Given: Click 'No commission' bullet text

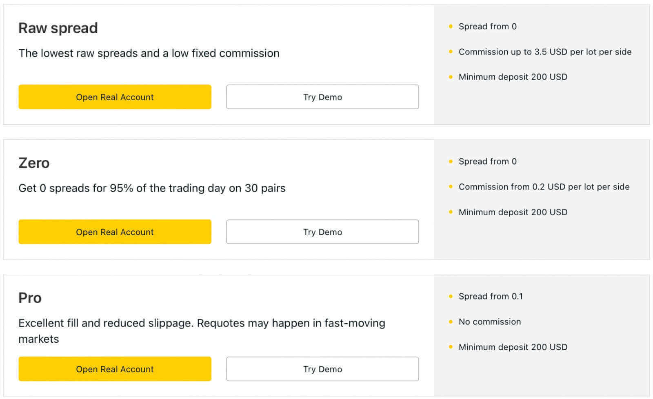Looking at the screenshot, I should click(489, 322).
